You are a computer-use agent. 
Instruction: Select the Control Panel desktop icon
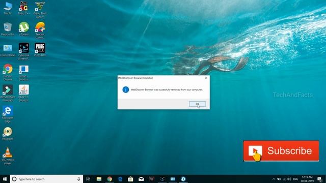click(8, 50)
